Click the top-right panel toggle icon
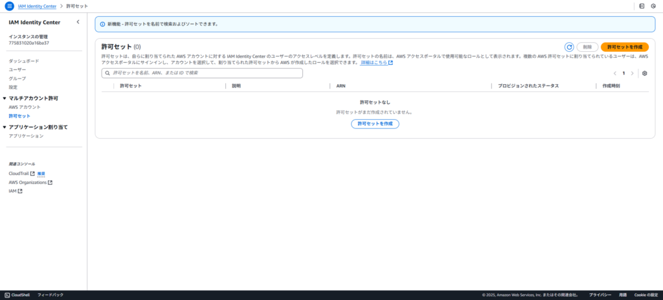Image resolution: width=663 pixels, height=300 pixels. coord(642,6)
